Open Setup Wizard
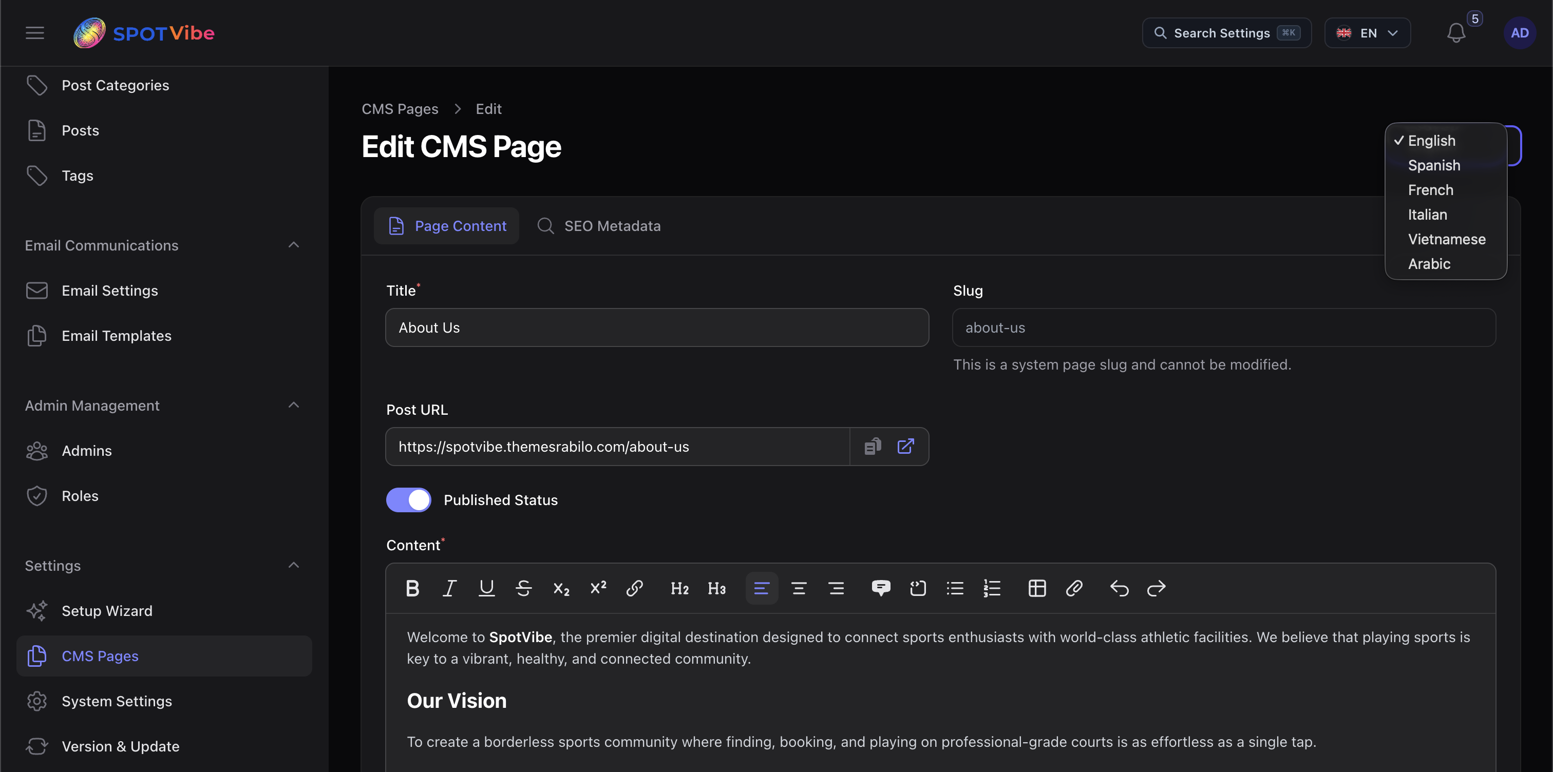 164,611
